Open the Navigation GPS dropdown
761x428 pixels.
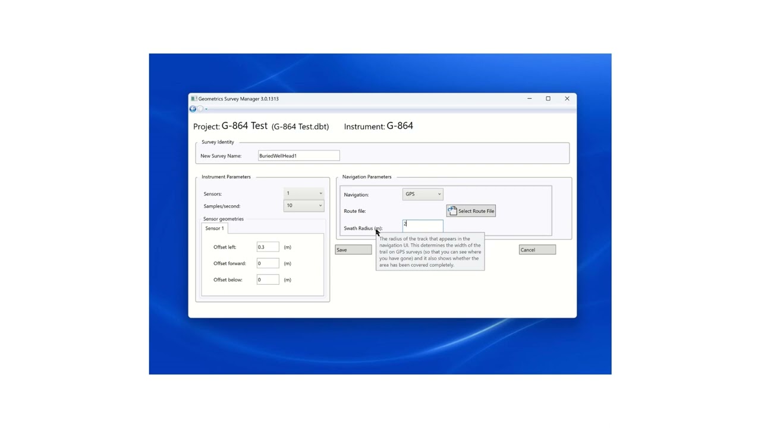[x=423, y=194]
